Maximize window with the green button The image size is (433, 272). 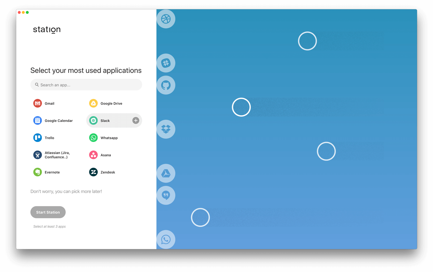[27, 12]
